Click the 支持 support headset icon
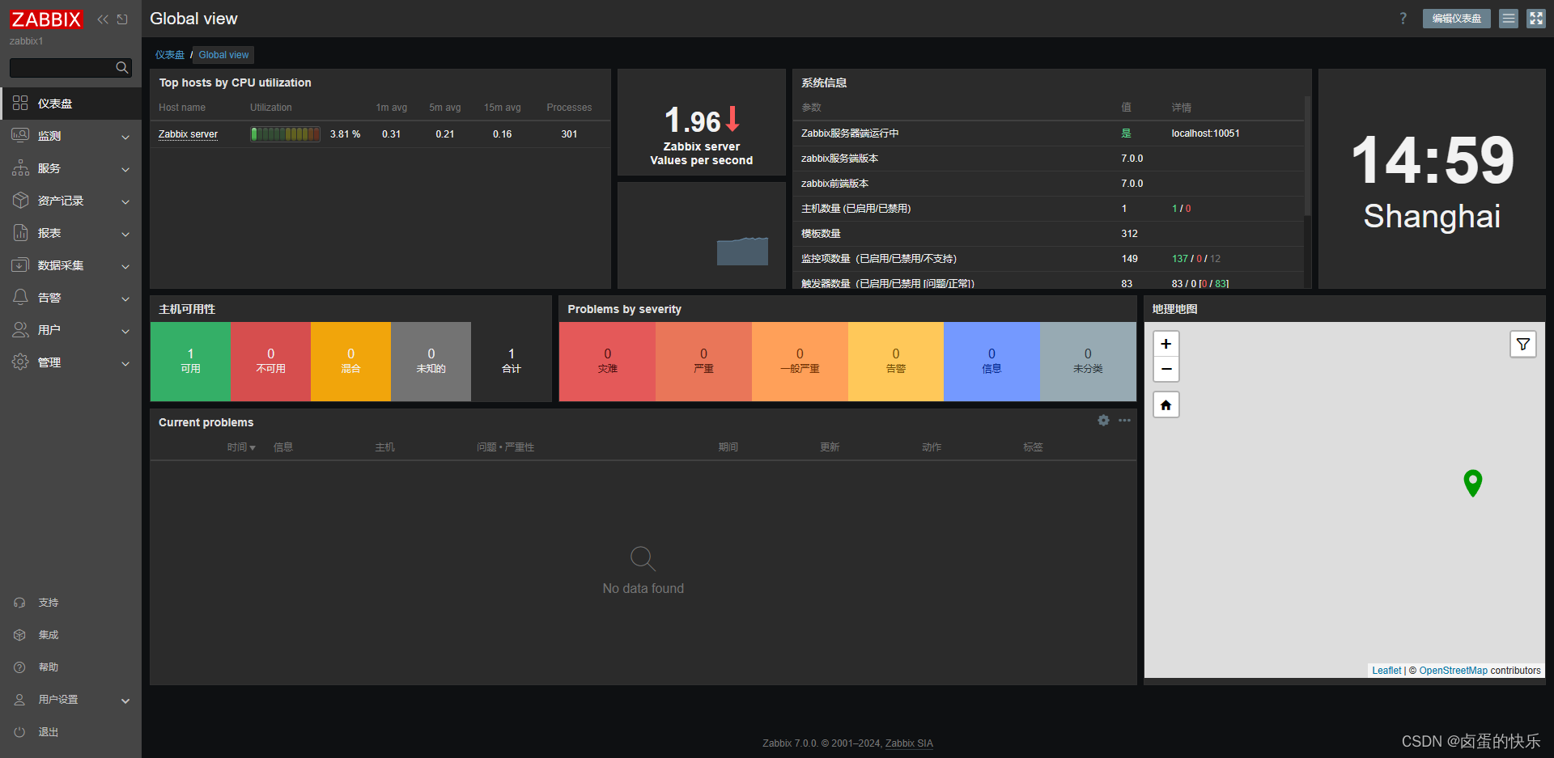Image resolution: width=1554 pixels, height=758 pixels. (x=19, y=603)
